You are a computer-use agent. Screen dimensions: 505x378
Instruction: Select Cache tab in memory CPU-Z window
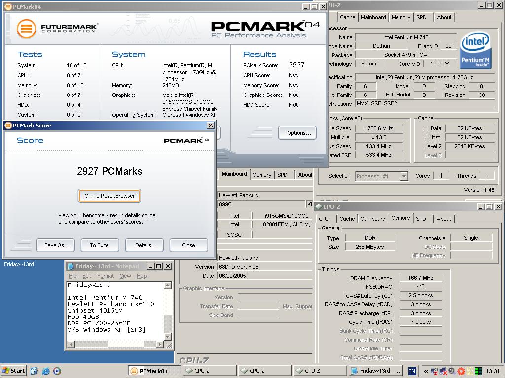coord(347,219)
